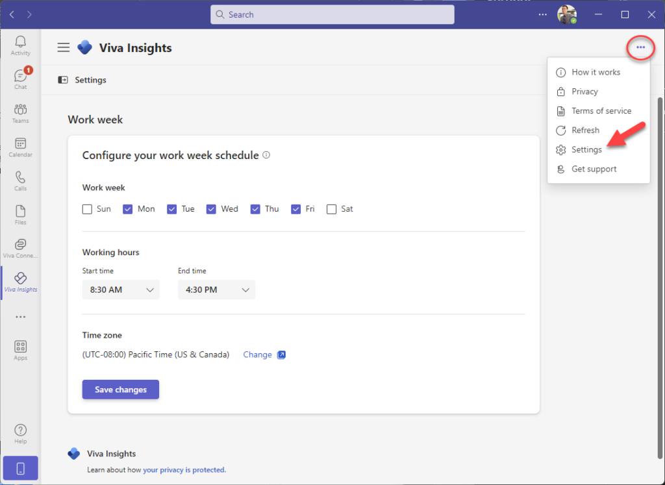This screenshot has height=485, width=665.
Task: Click the mobile app download icon
Action: (20, 468)
